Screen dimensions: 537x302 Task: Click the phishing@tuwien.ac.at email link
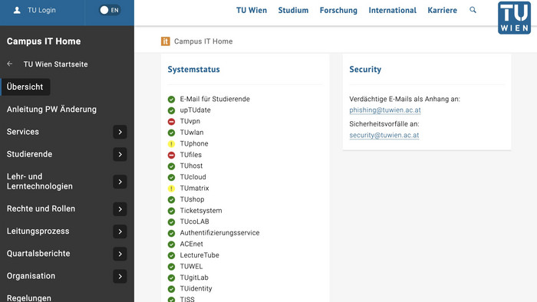(x=385, y=110)
